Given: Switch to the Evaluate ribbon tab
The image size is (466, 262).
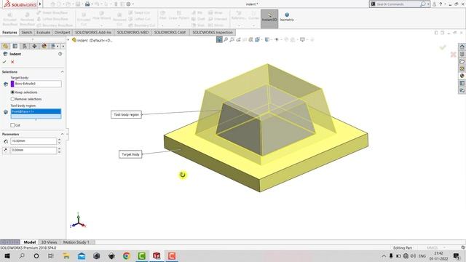Looking at the screenshot, I should [x=44, y=32].
